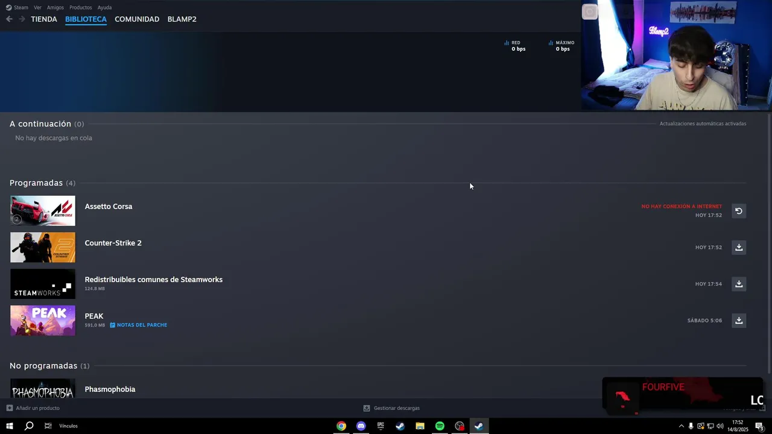Open Google Chrome from taskbar
772x434 pixels.
coord(341,426)
